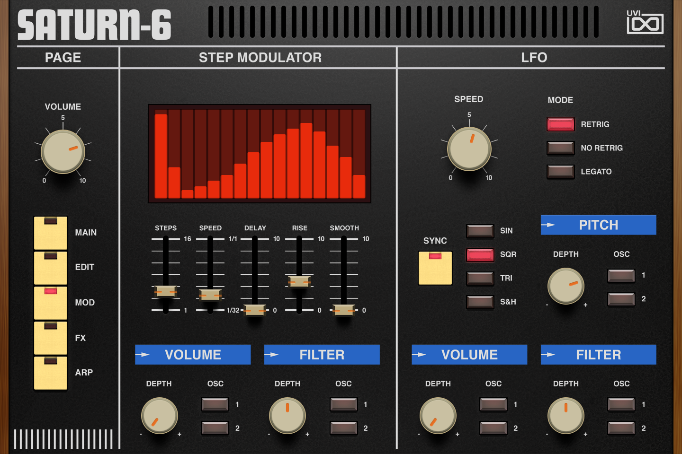Click the LFO MODE label
This screenshot has height=454, width=682.
click(x=560, y=100)
